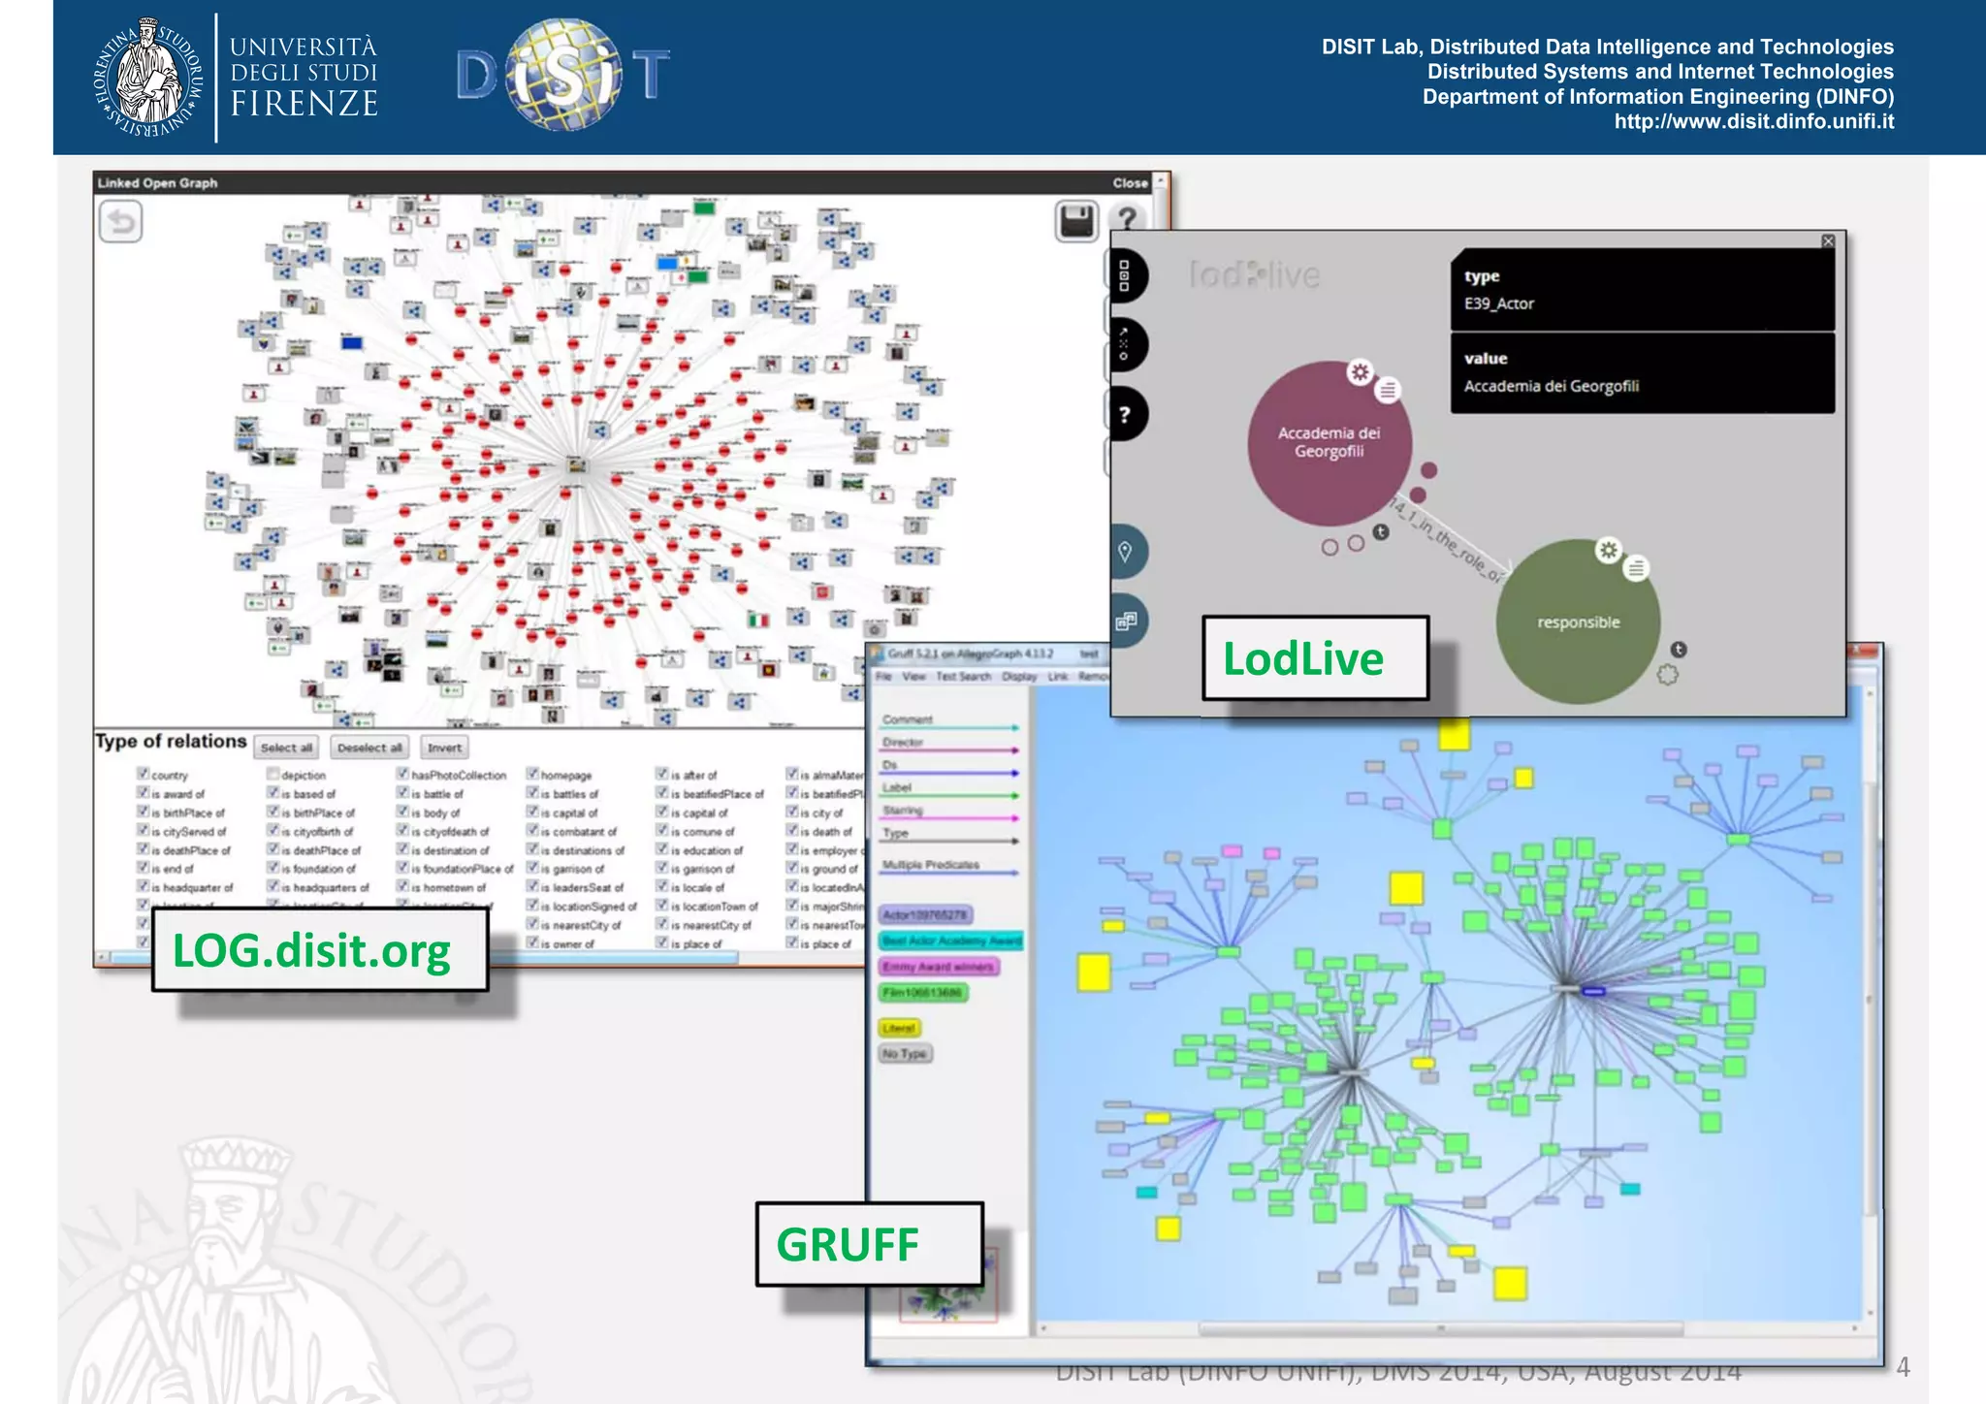This screenshot has height=1404, width=1986.
Task: Click the Comment predicate legend arrow
Action: pos(950,726)
